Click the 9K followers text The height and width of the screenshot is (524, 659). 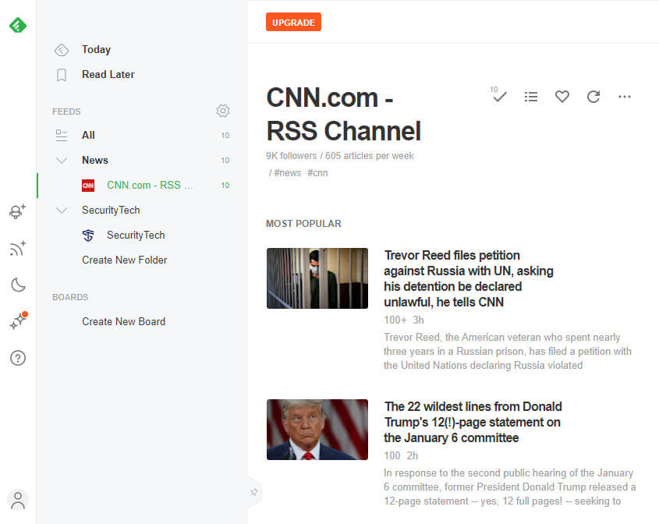click(x=291, y=156)
